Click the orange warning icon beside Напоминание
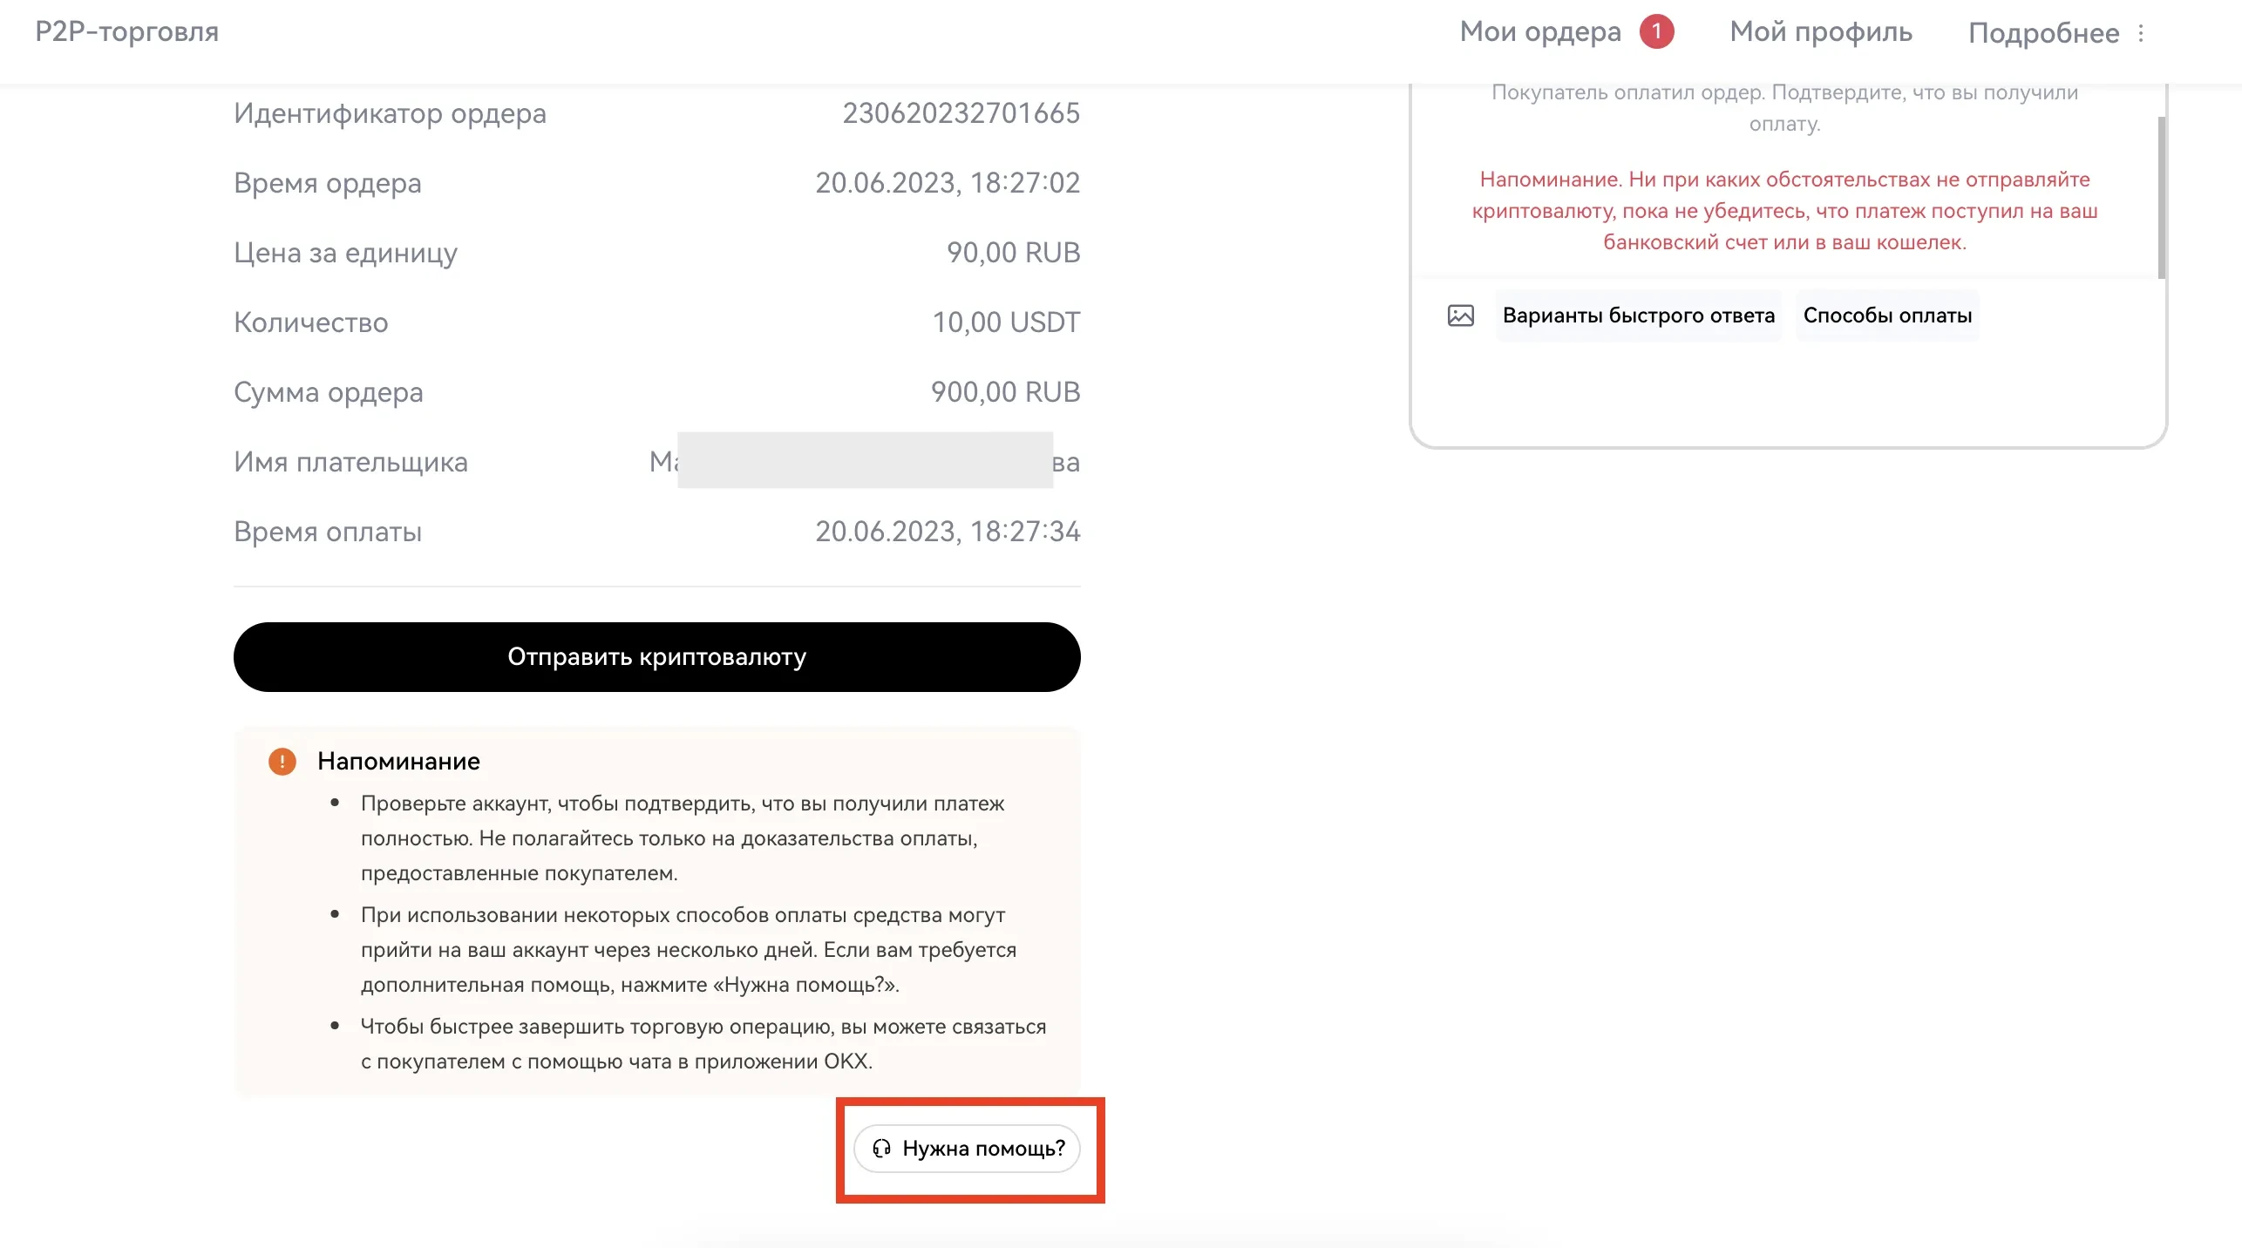The width and height of the screenshot is (2242, 1248). (x=282, y=762)
